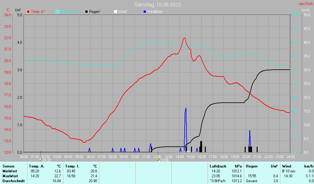Click the Luftdruck minimum 1012.1

[237, 171]
